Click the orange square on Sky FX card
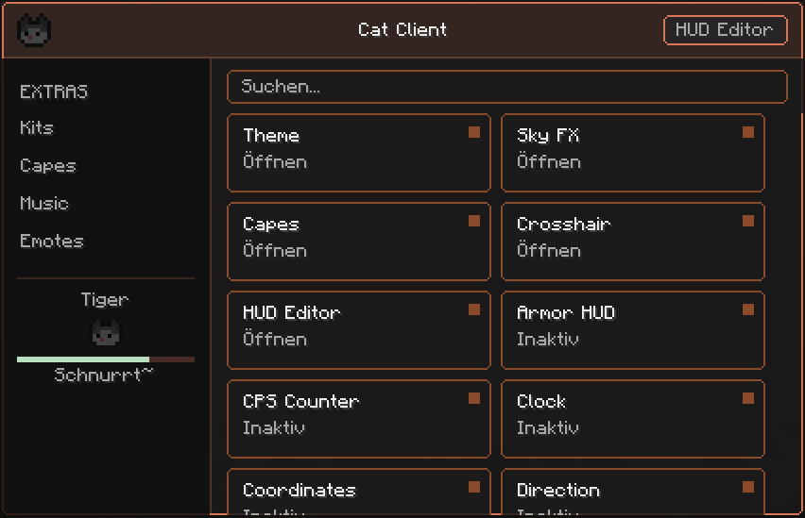This screenshot has width=805, height=518. tap(748, 132)
